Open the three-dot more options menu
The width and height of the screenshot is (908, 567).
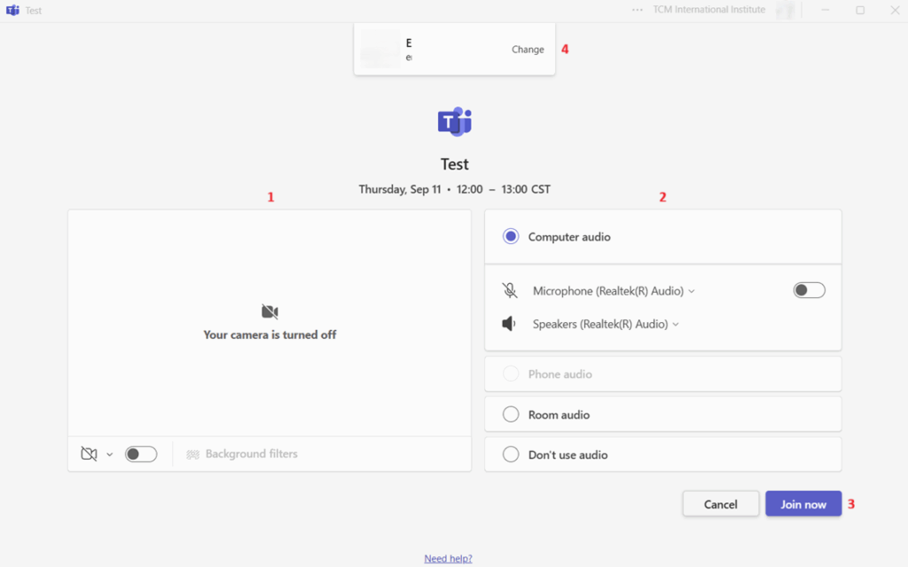point(637,10)
